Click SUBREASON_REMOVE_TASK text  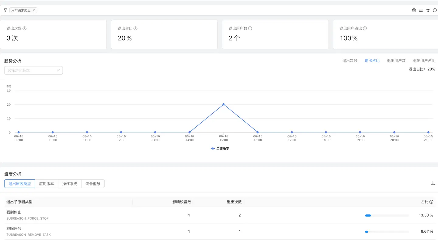(x=29, y=235)
